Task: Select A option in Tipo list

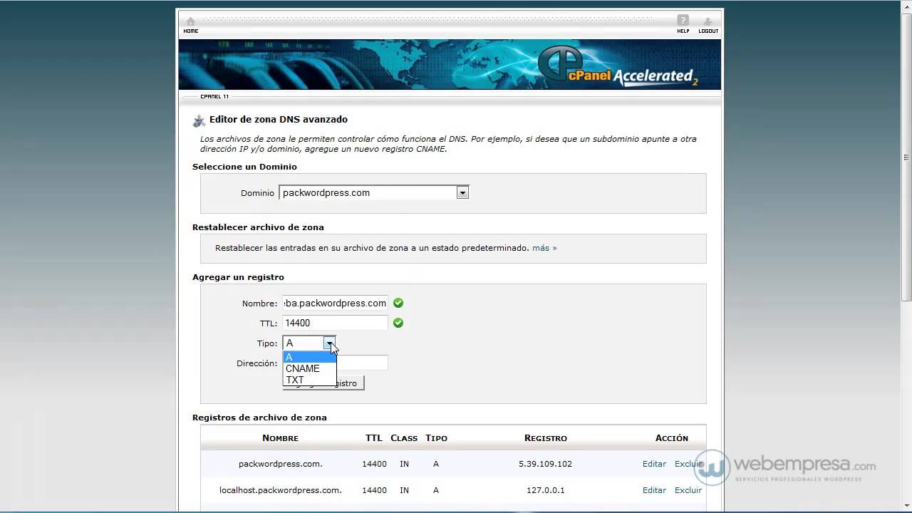Action: 309,357
